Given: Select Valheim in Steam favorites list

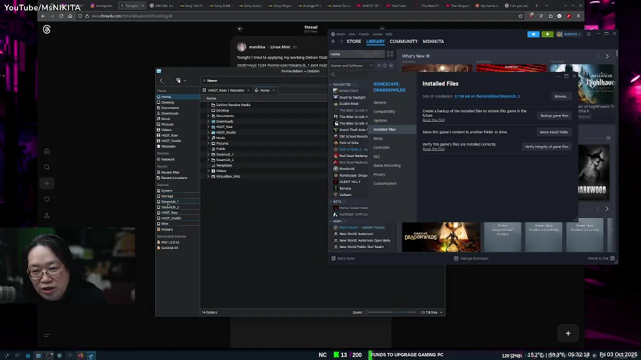Looking at the screenshot, I should pos(346,195).
